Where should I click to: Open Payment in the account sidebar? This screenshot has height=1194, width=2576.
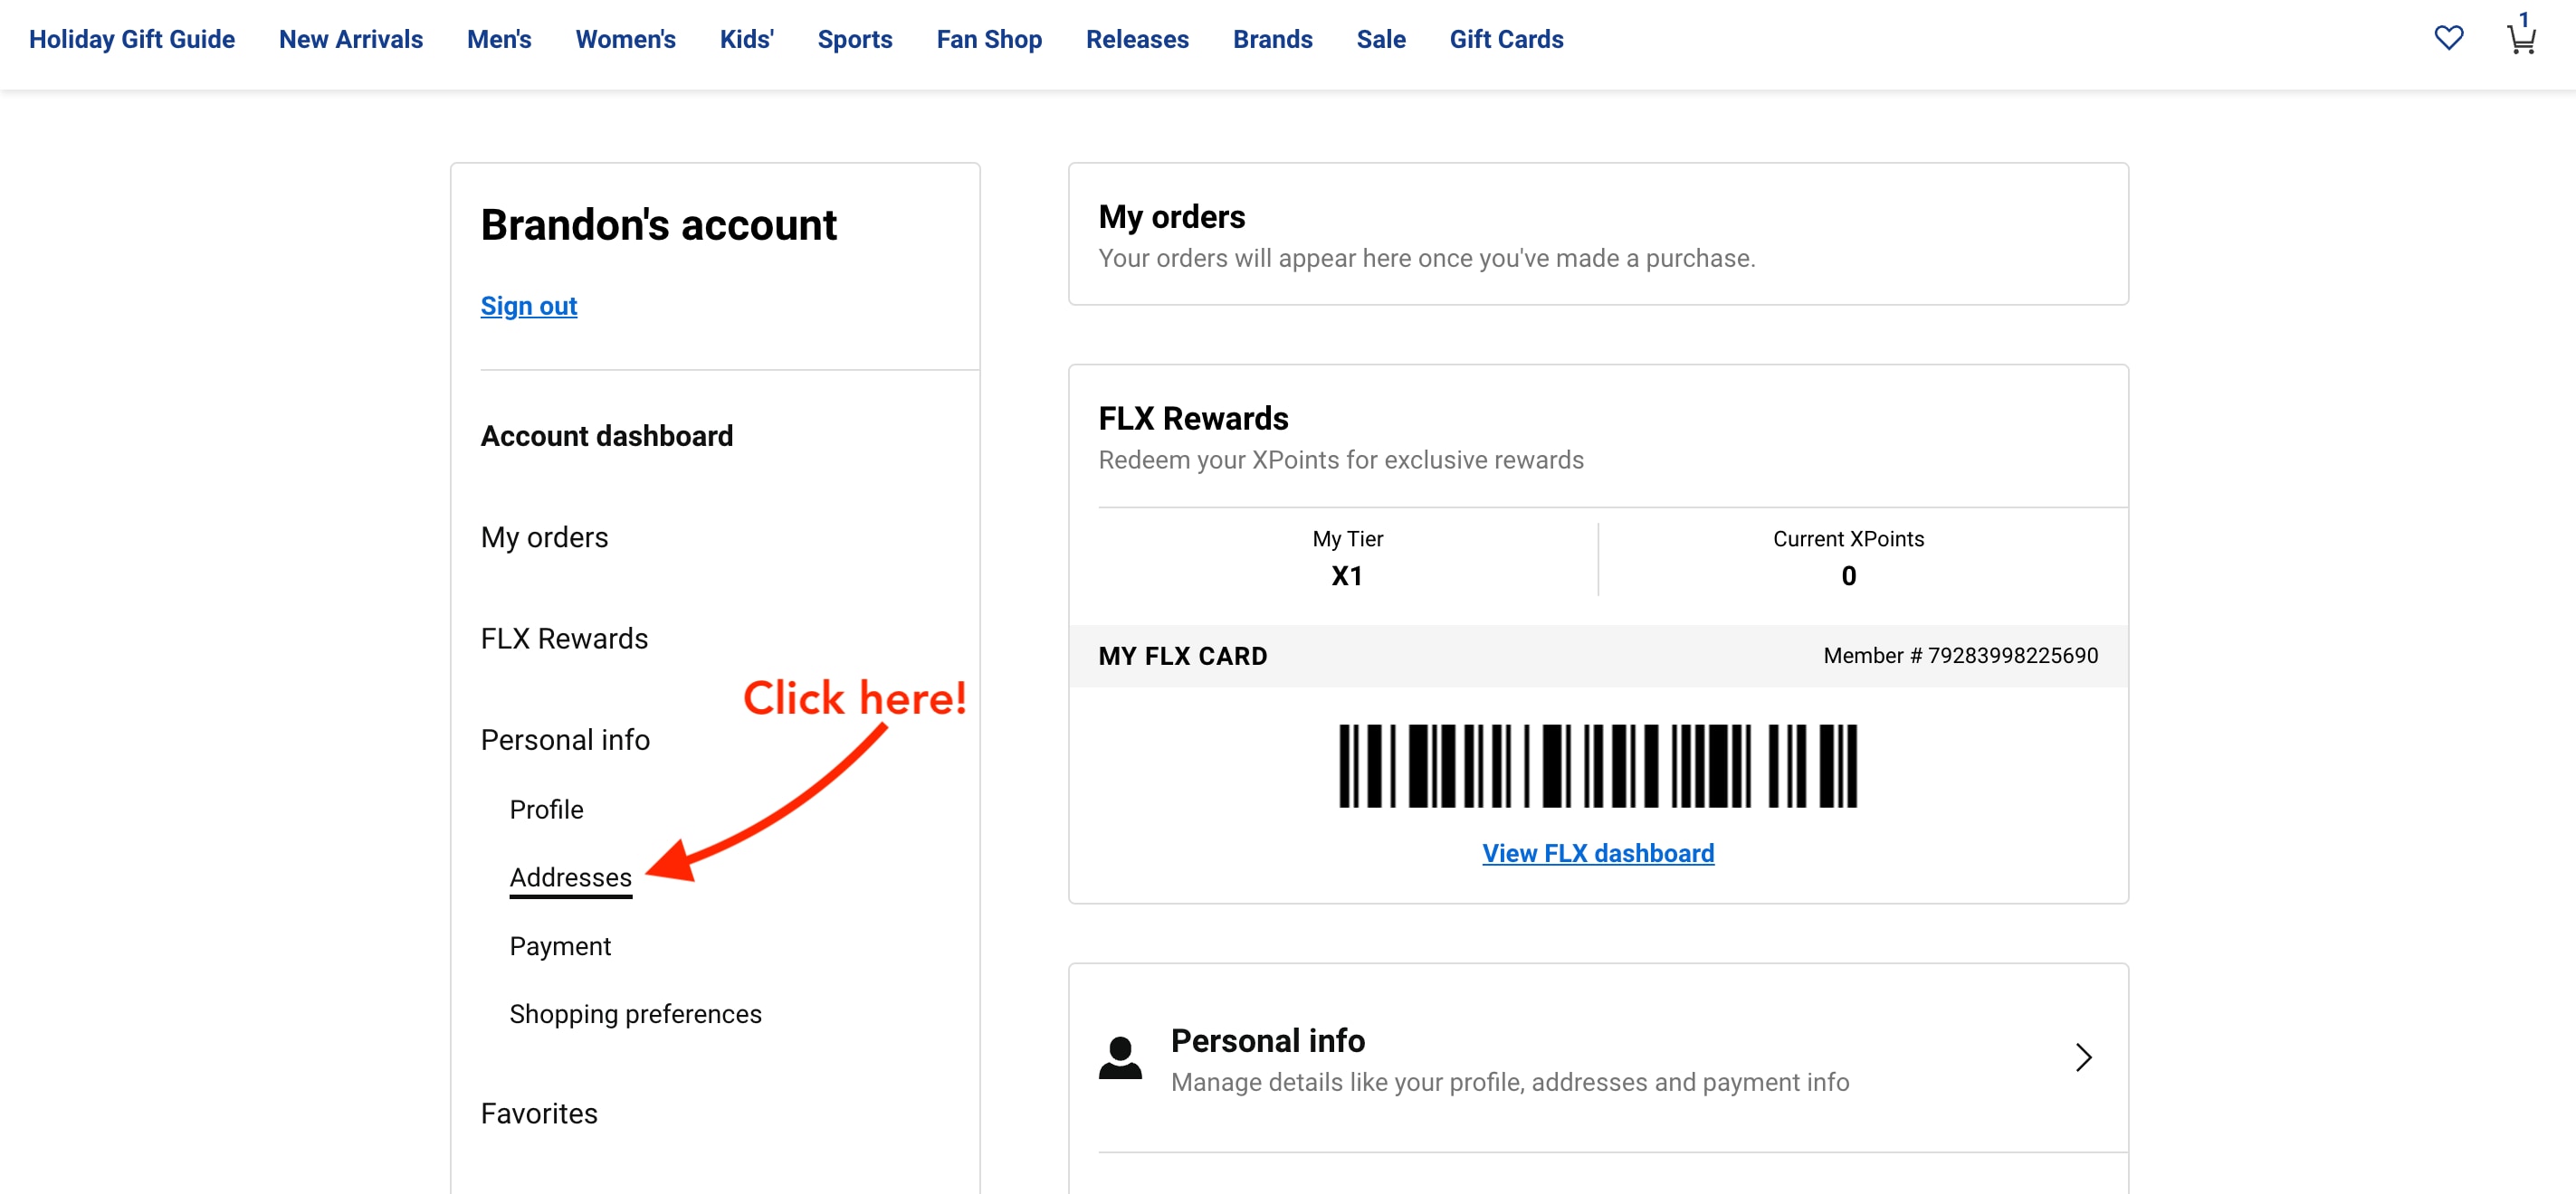click(x=560, y=945)
